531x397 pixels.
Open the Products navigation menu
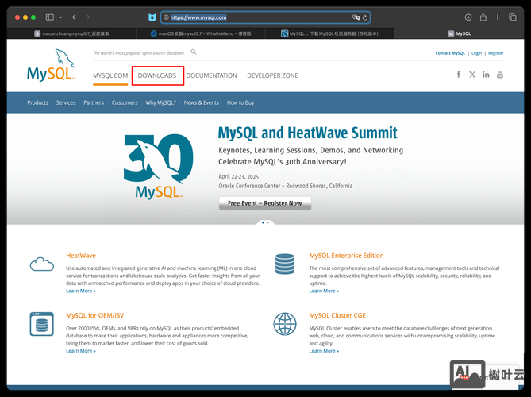pos(37,102)
